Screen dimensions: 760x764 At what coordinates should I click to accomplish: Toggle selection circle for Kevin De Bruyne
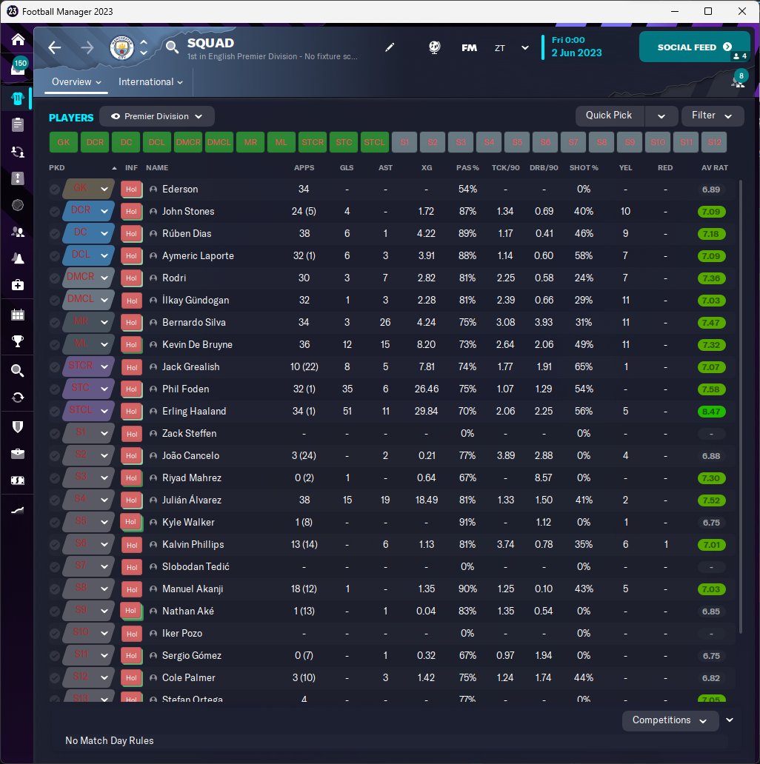55,345
